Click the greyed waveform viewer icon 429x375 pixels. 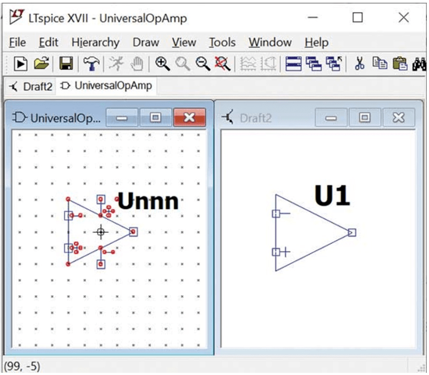click(x=248, y=64)
